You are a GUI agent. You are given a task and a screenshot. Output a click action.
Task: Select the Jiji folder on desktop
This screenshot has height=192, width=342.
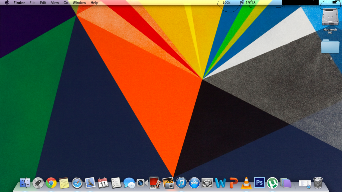coord(330,49)
